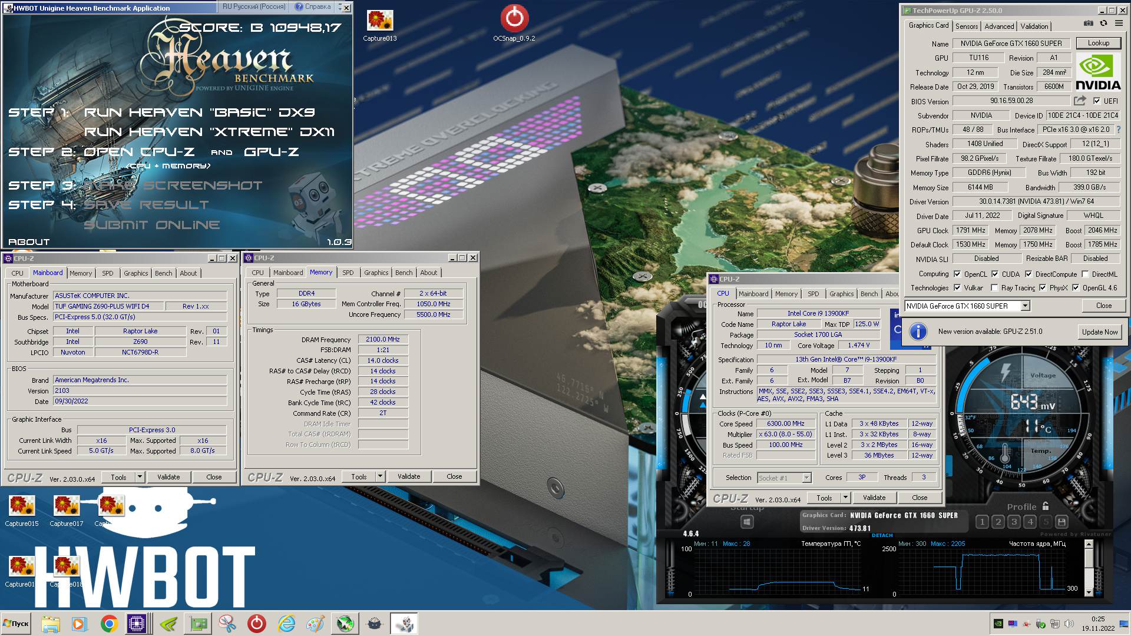Open the Snipping Tool taskbar icon
This screenshot has width=1131, height=636.
227,624
